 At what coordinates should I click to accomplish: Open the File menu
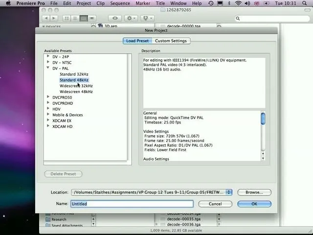(54, 3)
